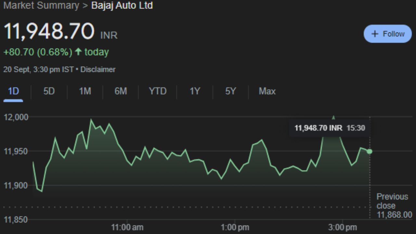The width and height of the screenshot is (416, 234).
Task: Switch to the 1M range tab
Action: pos(85,91)
